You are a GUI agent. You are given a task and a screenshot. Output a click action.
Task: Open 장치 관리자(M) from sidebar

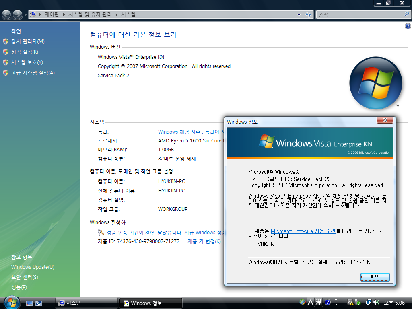pos(28,41)
